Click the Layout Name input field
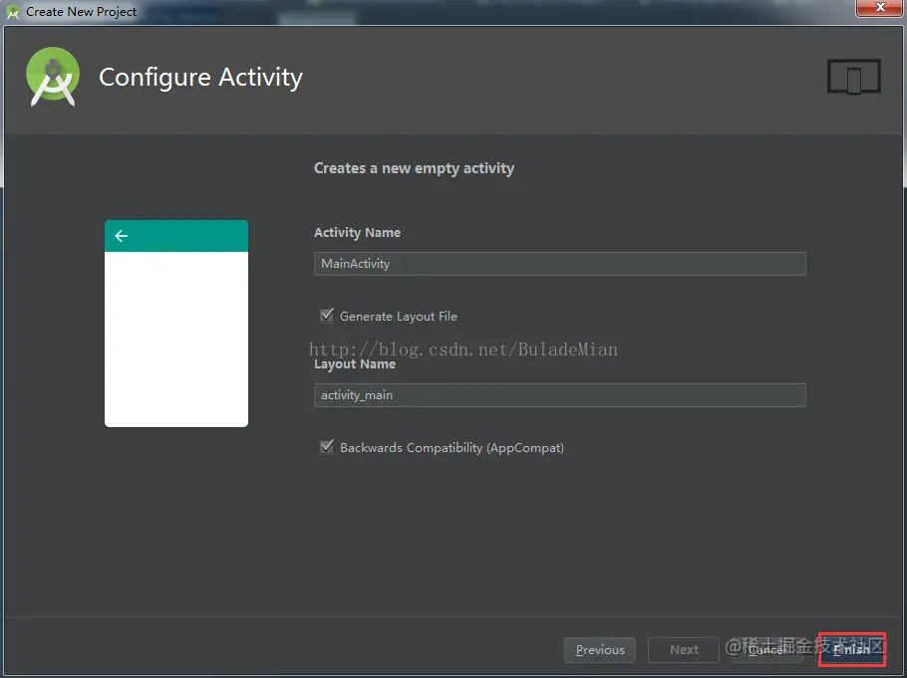 pos(559,395)
